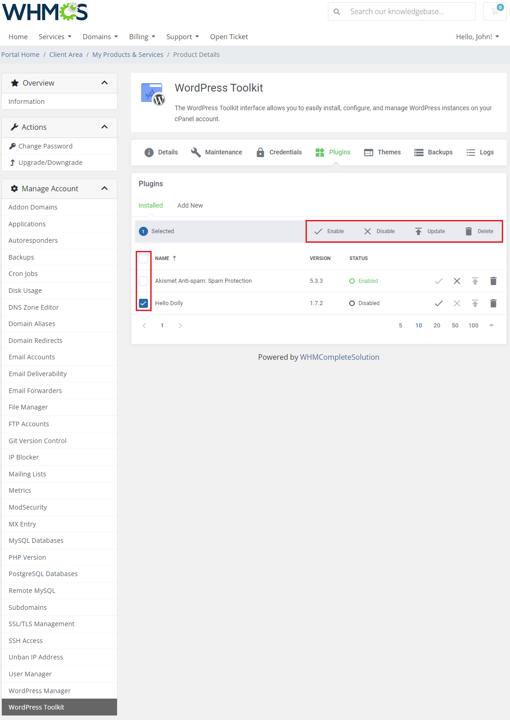Open the Services dropdown menu
The image size is (510, 720).
coord(55,37)
